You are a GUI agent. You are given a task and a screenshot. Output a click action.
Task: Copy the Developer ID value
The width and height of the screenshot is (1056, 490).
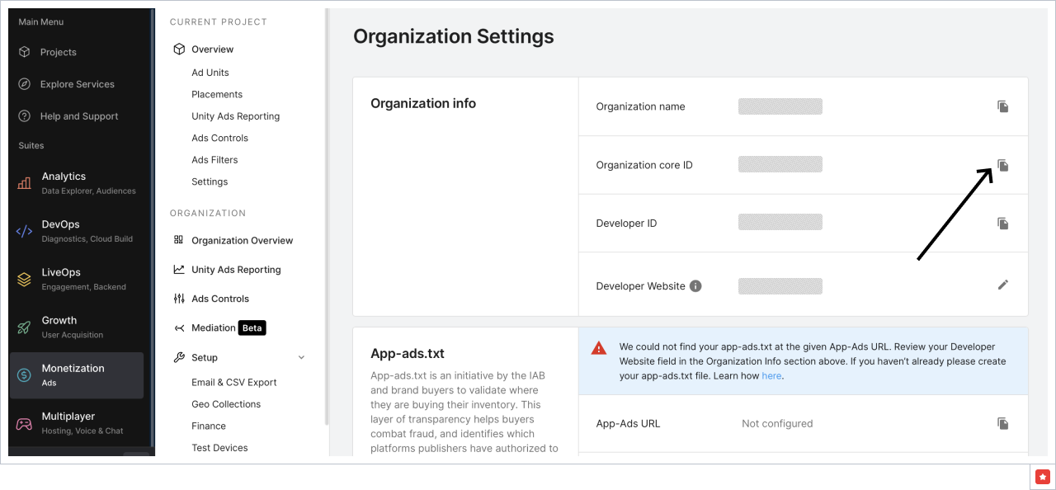tap(1002, 223)
